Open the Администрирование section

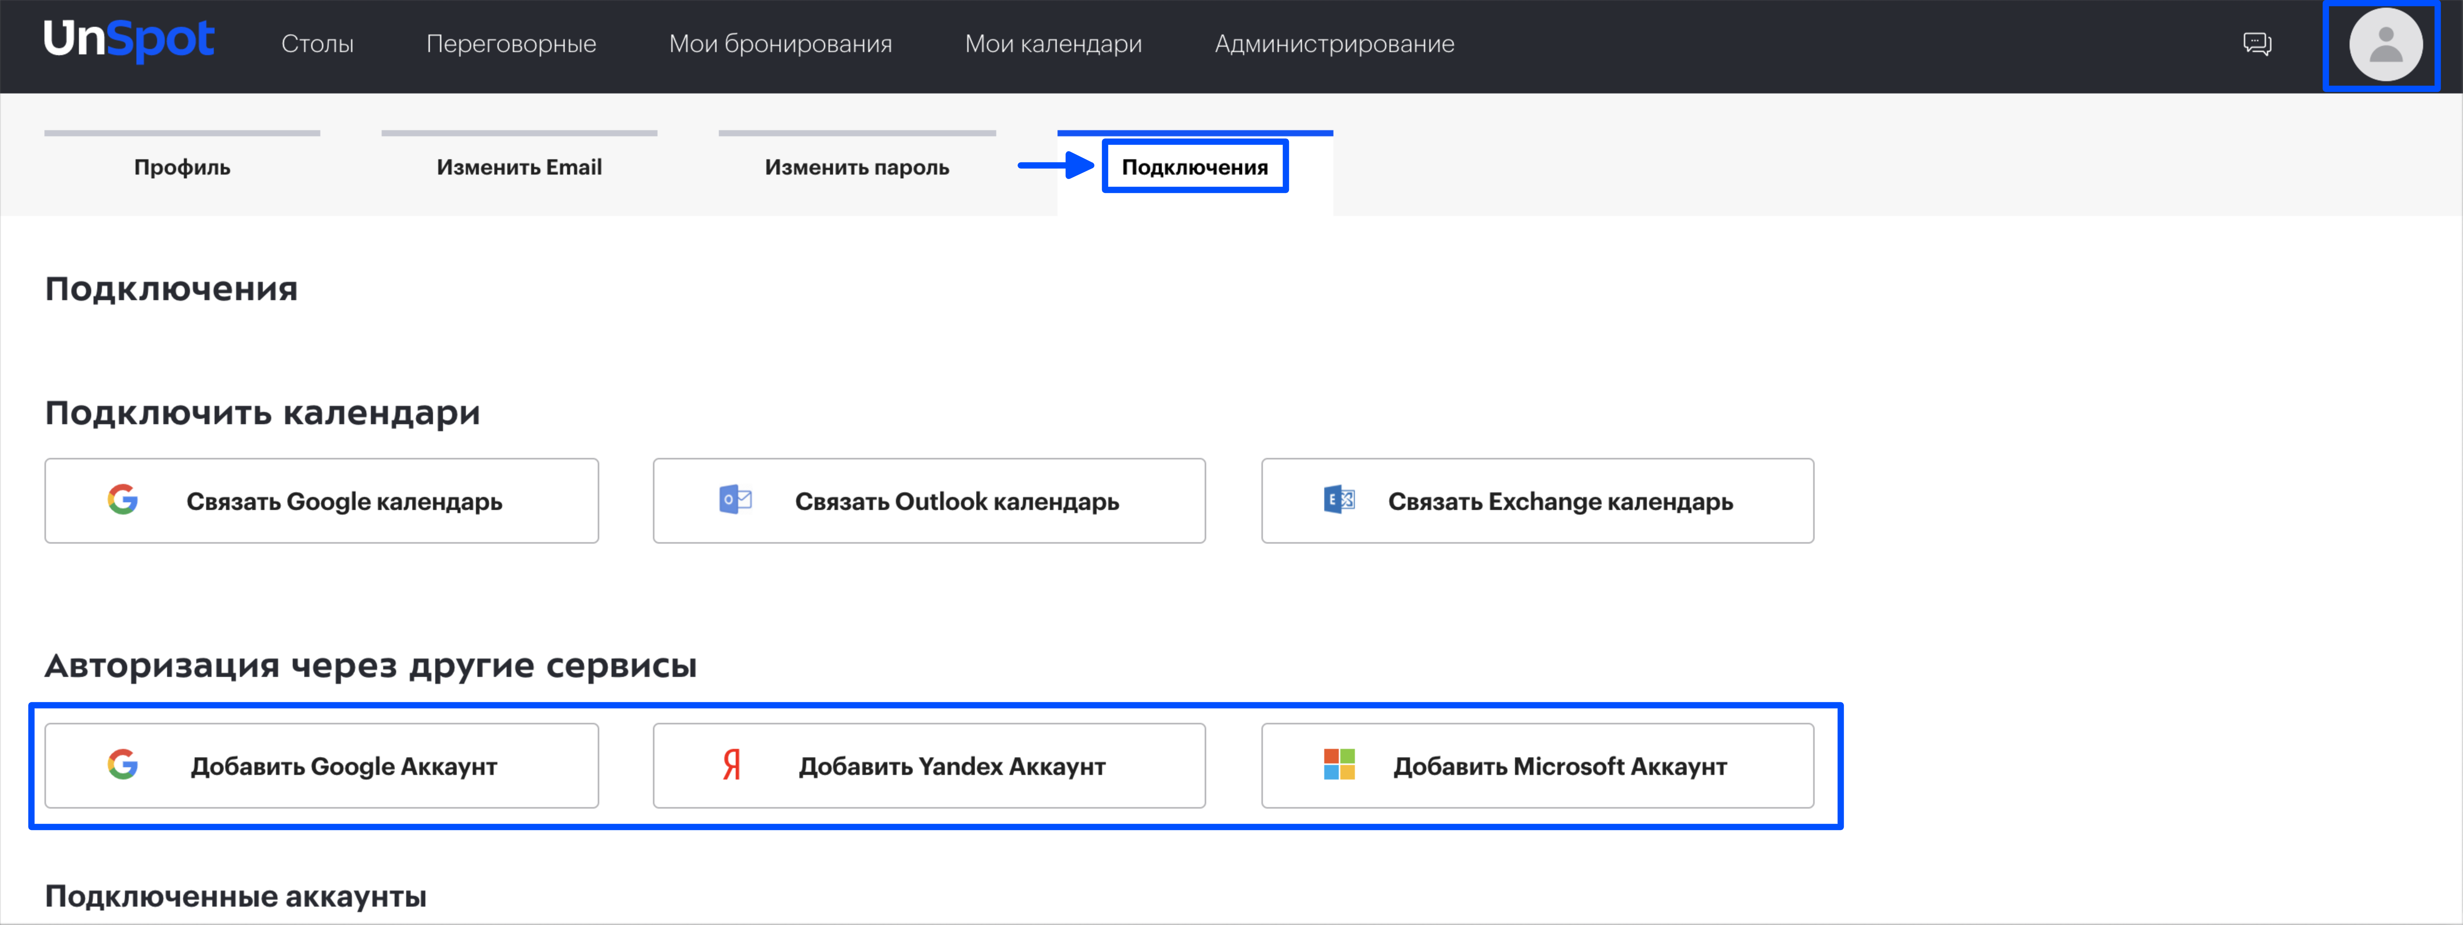[1334, 44]
